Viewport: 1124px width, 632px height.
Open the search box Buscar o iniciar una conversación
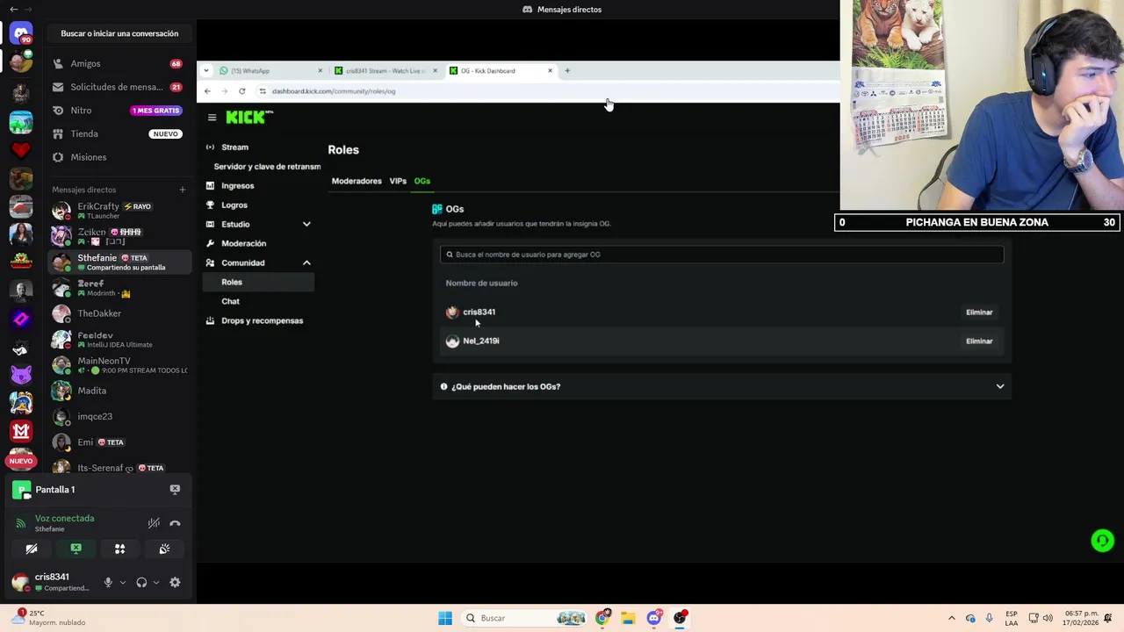[x=119, y=33]
